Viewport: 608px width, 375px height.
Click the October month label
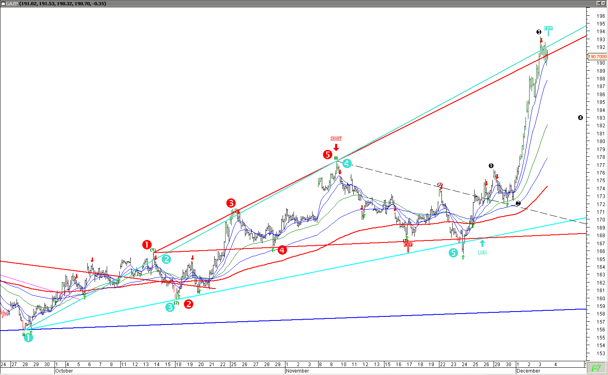click(x=64, y=371)
